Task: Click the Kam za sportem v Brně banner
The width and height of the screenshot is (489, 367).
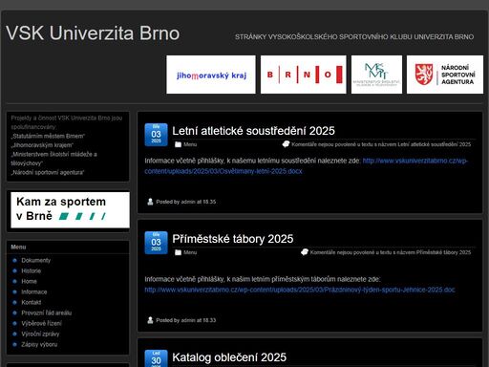Action: [x=70, y=209]
